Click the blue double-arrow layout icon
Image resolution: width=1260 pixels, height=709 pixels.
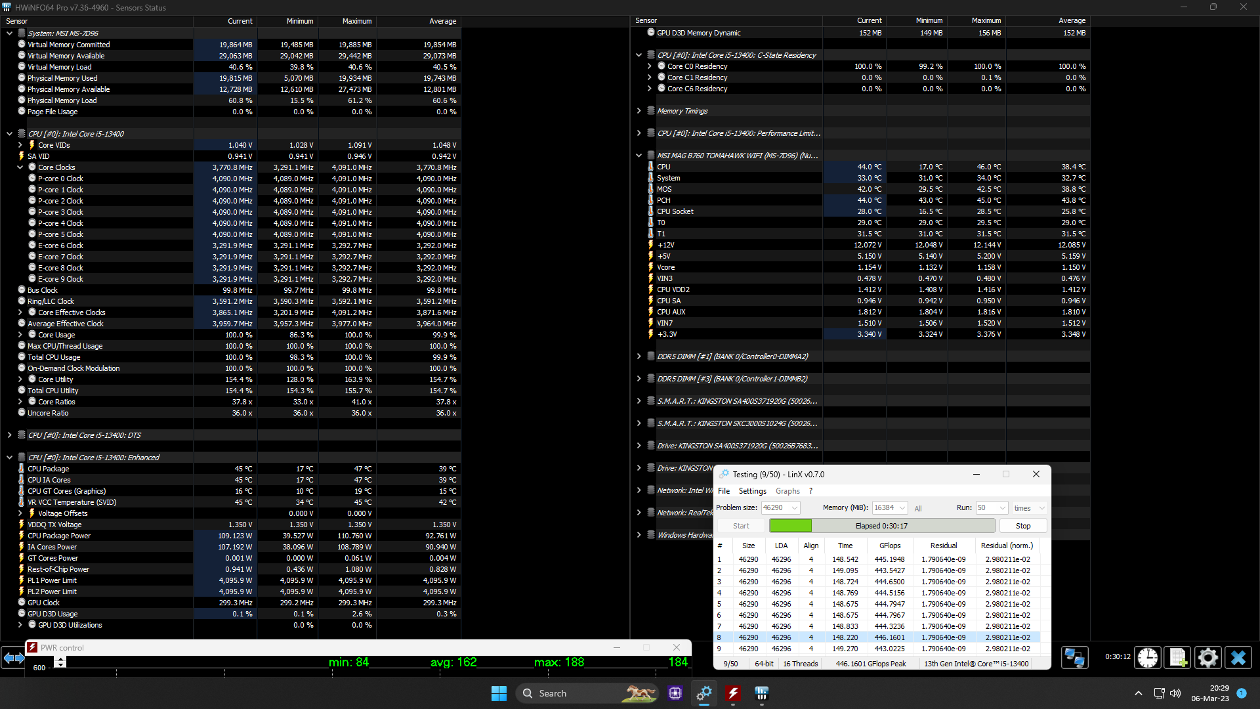[x=14, y=658]
